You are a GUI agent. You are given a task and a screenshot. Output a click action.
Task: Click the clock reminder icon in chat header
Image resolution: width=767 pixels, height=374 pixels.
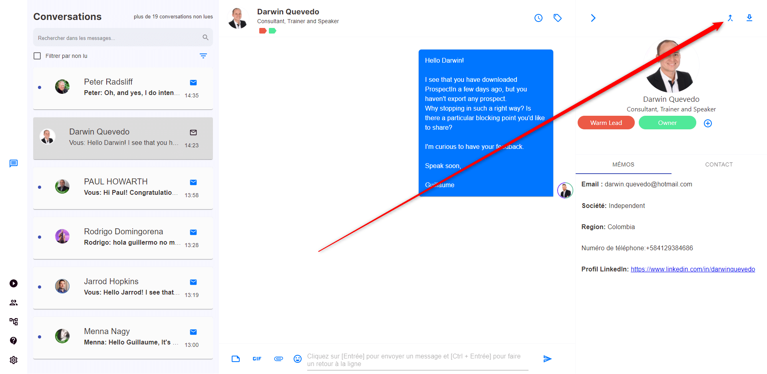(538, 18)
